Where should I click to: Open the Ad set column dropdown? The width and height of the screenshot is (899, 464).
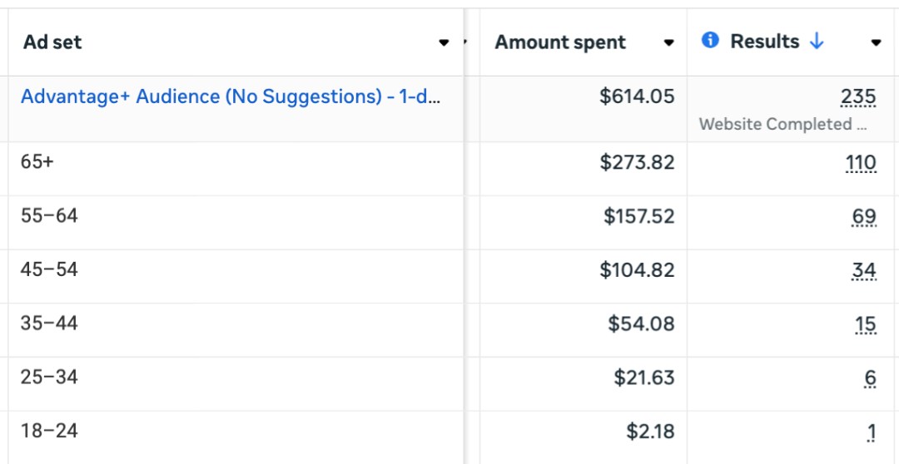(445, 43)
